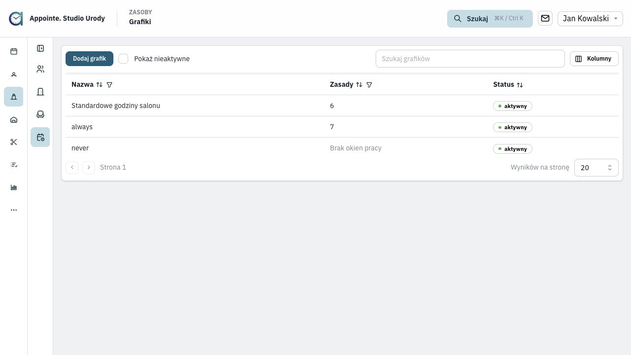Open the Jan Kowalski user dropdown

click(590, 18)
